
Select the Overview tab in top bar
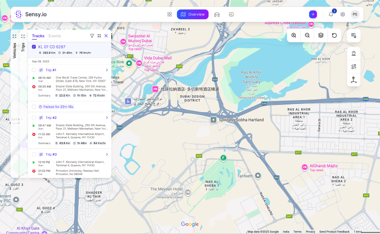(x=193, y=15)
